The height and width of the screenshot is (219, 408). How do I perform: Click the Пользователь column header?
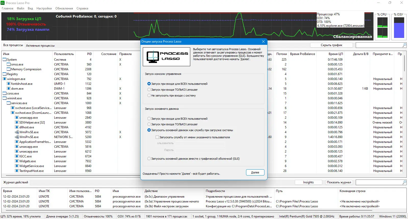click(64, 54)
